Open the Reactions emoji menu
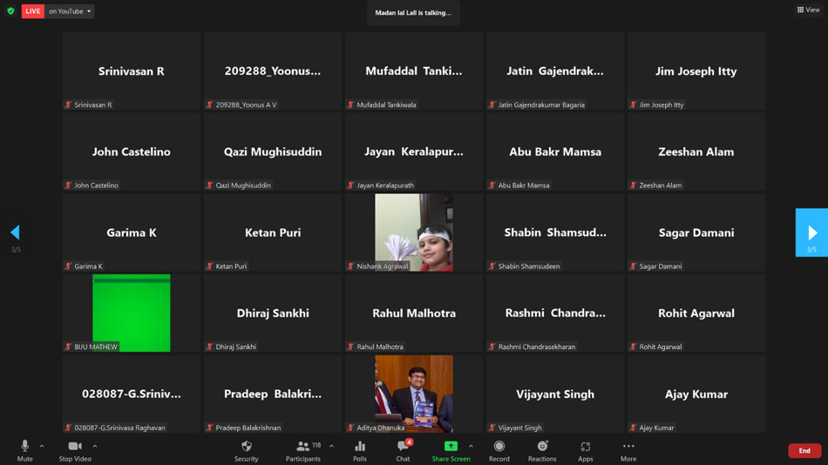Viewport: 828px width, 465px height. (x=542, y=451)
